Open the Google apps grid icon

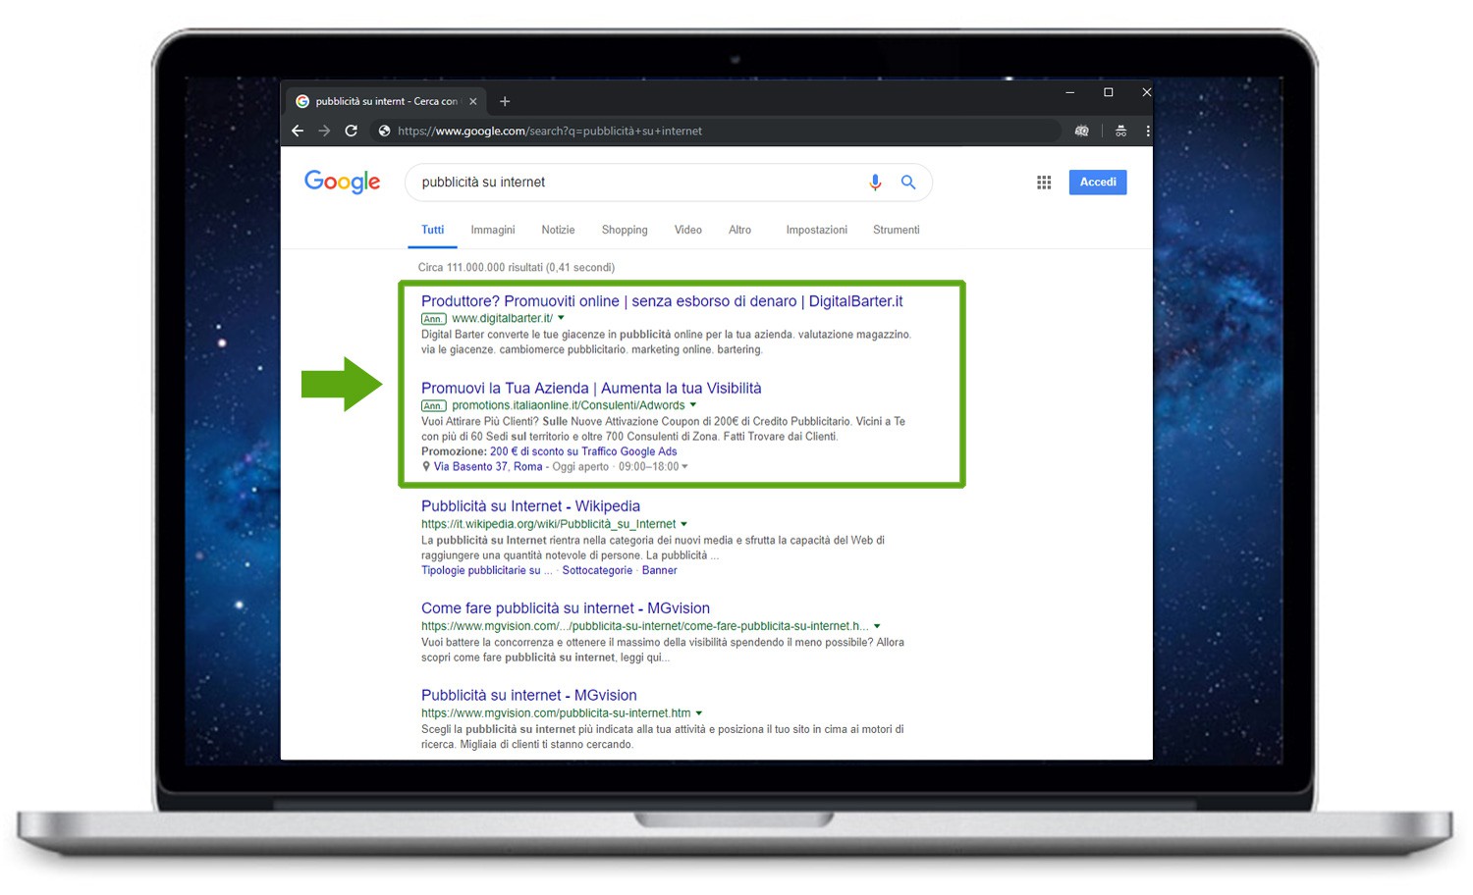click(x=1044, y=183)
